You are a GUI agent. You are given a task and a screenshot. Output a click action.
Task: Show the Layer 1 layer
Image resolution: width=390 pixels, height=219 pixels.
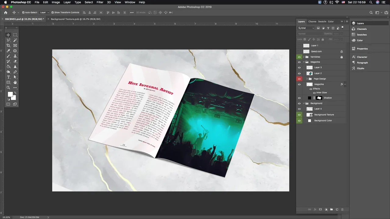pyautogui.click(x=299, y=46)
